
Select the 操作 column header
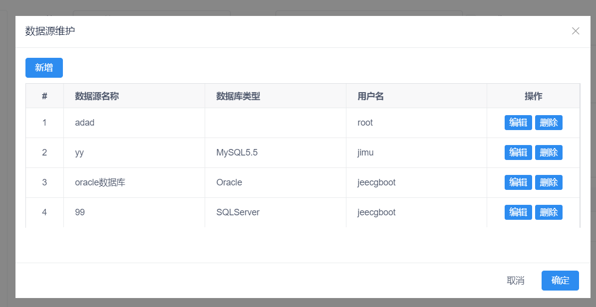point(533,96)
